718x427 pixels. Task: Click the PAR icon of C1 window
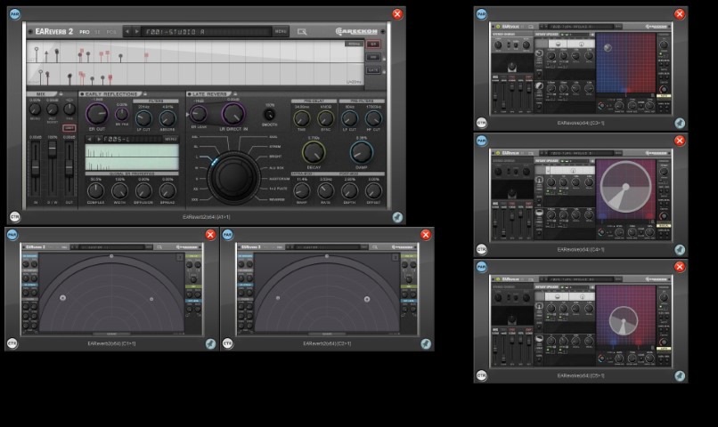(x=12, y=235)
